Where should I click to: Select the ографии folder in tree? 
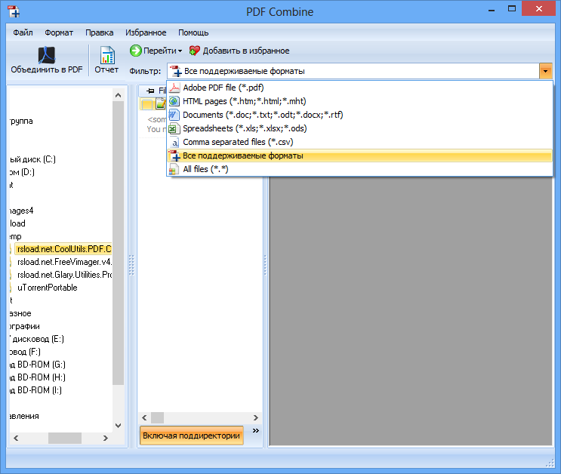[24, 326]
